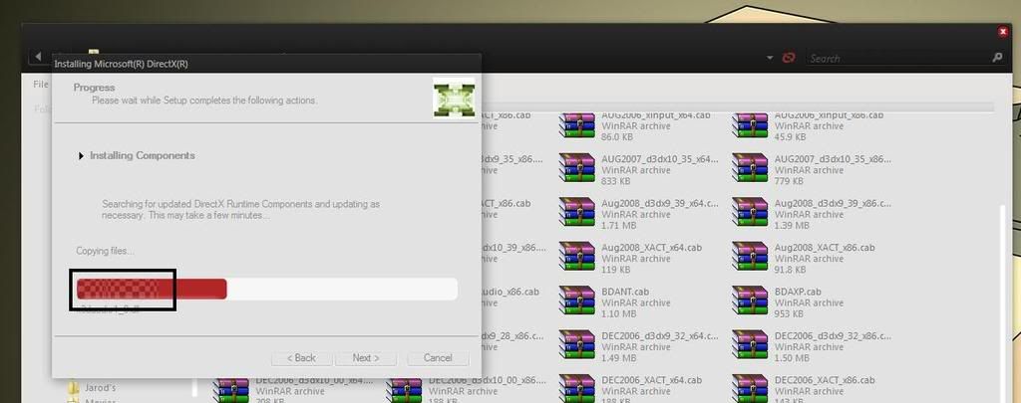1021x403 pixels.
Task: Open the address bar dropdown arrow
Action: [770, 58]
